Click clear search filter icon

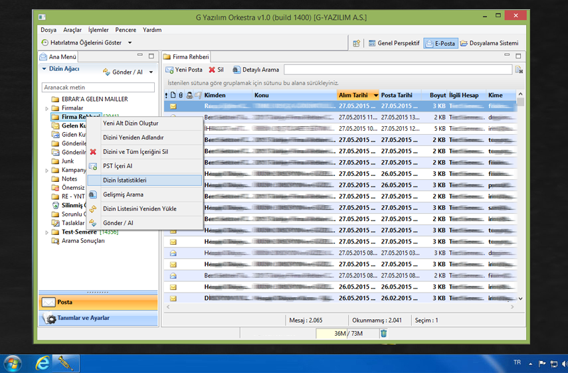click(x=519, y=70)
